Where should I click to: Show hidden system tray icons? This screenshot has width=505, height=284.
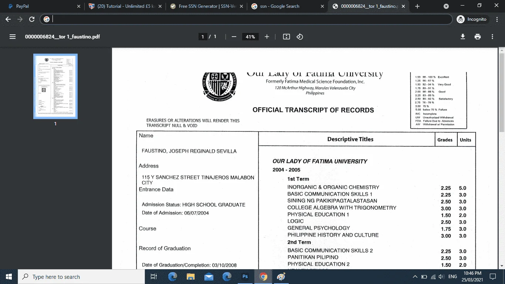[x=415, y=277]
